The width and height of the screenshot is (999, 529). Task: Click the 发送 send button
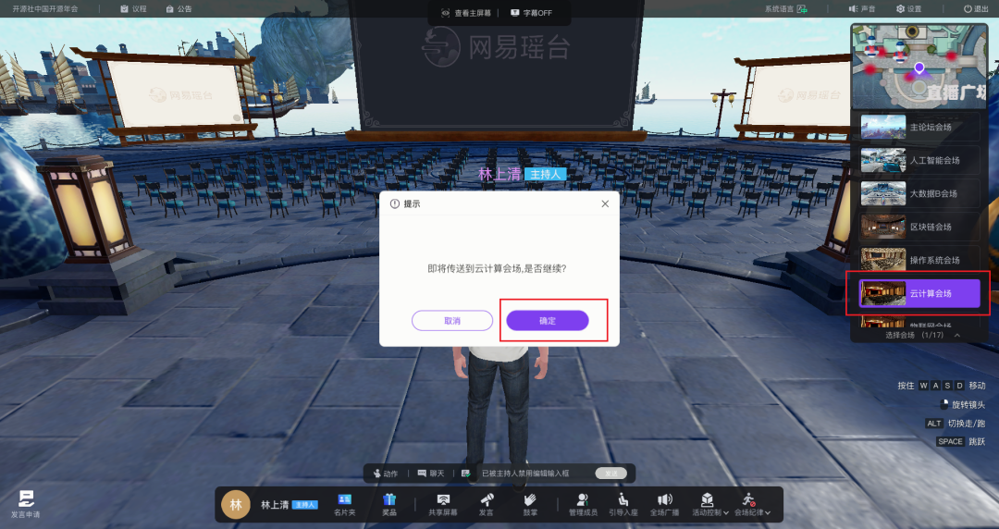[611, 474]
